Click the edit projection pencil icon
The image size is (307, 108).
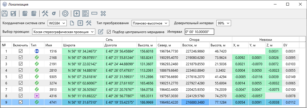click(x=101, y=32)
